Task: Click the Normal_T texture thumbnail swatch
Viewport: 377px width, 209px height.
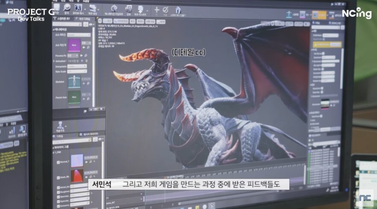Action: [77, 161]
